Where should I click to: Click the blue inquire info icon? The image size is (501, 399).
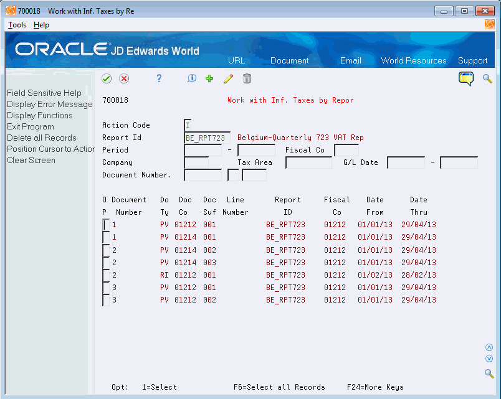(192, 78)
